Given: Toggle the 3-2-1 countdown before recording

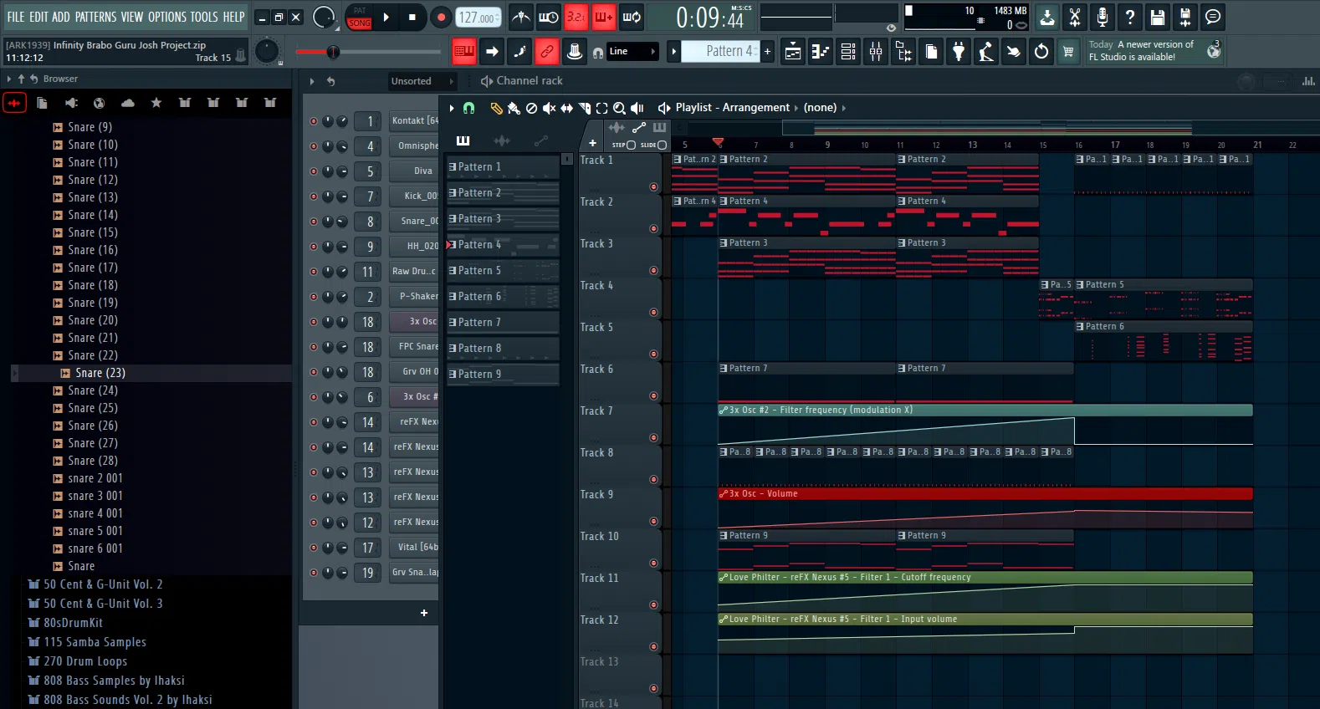Looking at the screenshot, I should [576, 17].
